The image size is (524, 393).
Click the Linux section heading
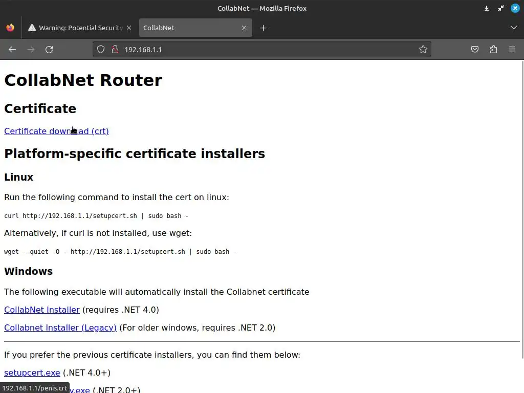pyautogui.click(x=19, y=177)
